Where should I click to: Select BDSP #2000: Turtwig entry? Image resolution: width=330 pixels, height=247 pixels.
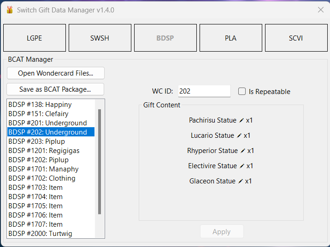[51, 234]
